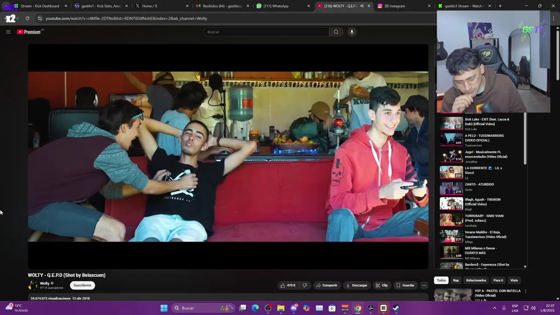Switch to Google Chrome in the taskbar
Screen dimensions: 560x315
pyautogui.click(x=358, y=308)
